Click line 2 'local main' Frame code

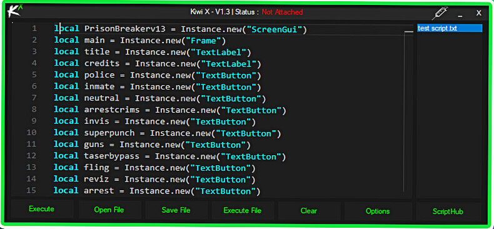pyautogui.click(x=140, y=41)
